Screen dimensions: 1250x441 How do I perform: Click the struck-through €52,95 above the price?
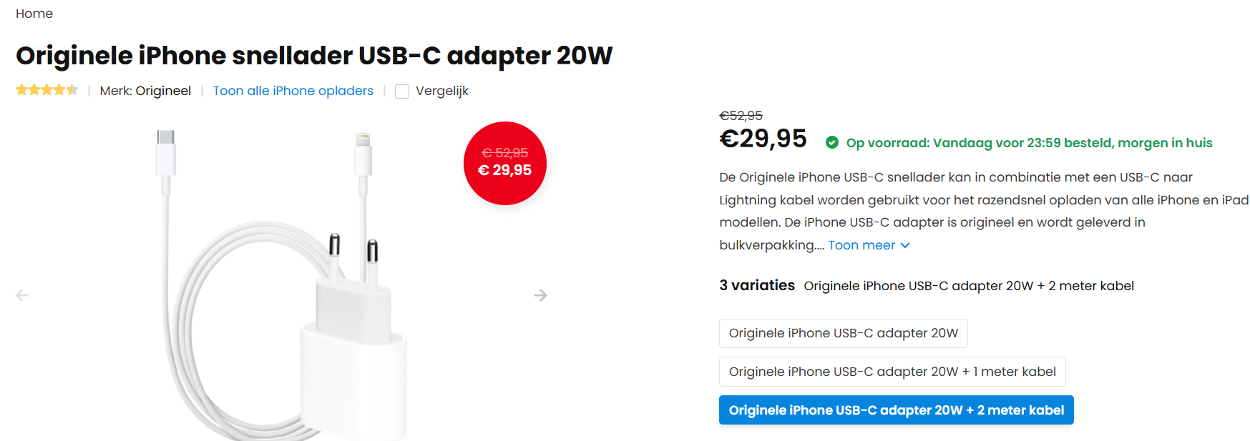coord(741,116)
